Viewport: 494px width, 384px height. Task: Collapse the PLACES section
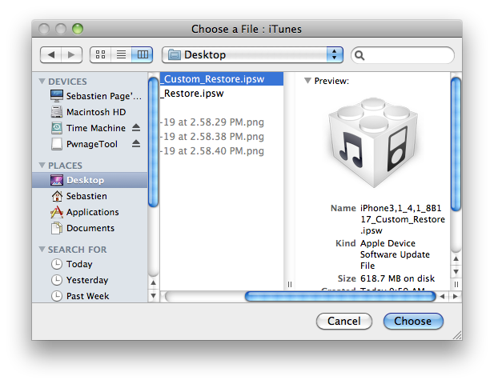pos(42,166)
